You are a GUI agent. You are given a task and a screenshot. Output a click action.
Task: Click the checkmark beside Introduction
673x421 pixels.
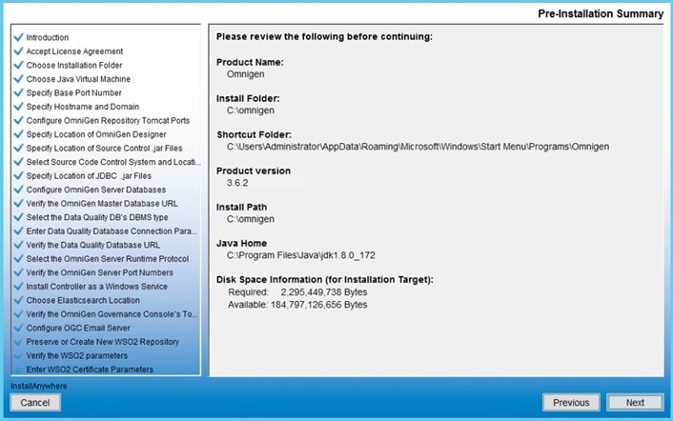[x=18, y=37]
